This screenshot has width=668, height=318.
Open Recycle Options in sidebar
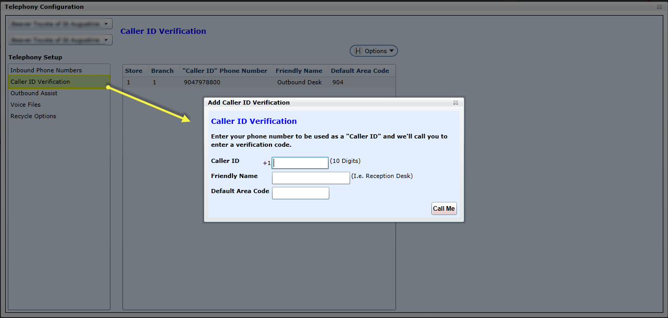tap(33, 116)
